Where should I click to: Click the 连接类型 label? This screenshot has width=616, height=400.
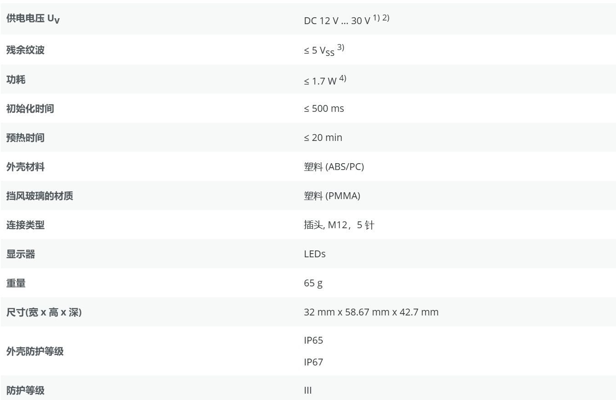[x=25, y=225]
